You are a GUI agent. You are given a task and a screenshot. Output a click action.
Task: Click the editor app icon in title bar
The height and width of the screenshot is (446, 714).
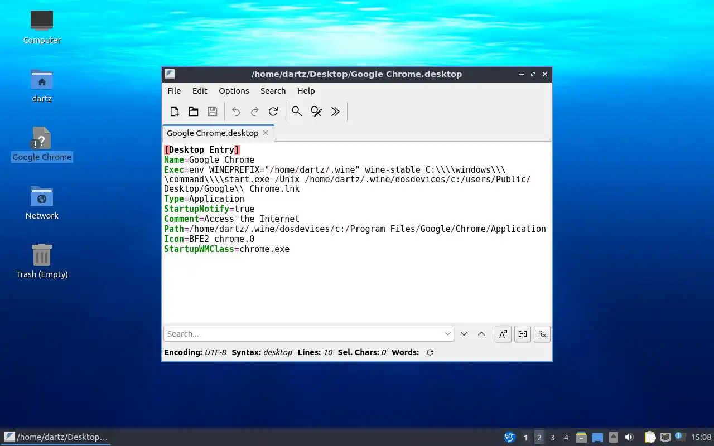click(x=170, y=74)
